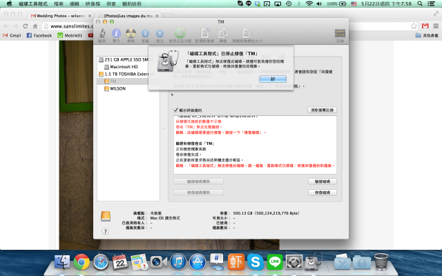Click the help question mark button
Viewport: 442px width, 276px height.
[105, 232]
